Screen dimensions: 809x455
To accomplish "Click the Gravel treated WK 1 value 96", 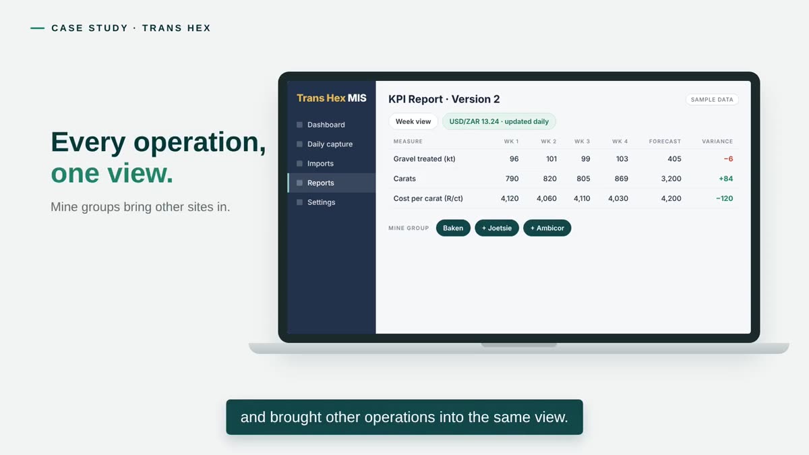I will click(x=514, y=159).
